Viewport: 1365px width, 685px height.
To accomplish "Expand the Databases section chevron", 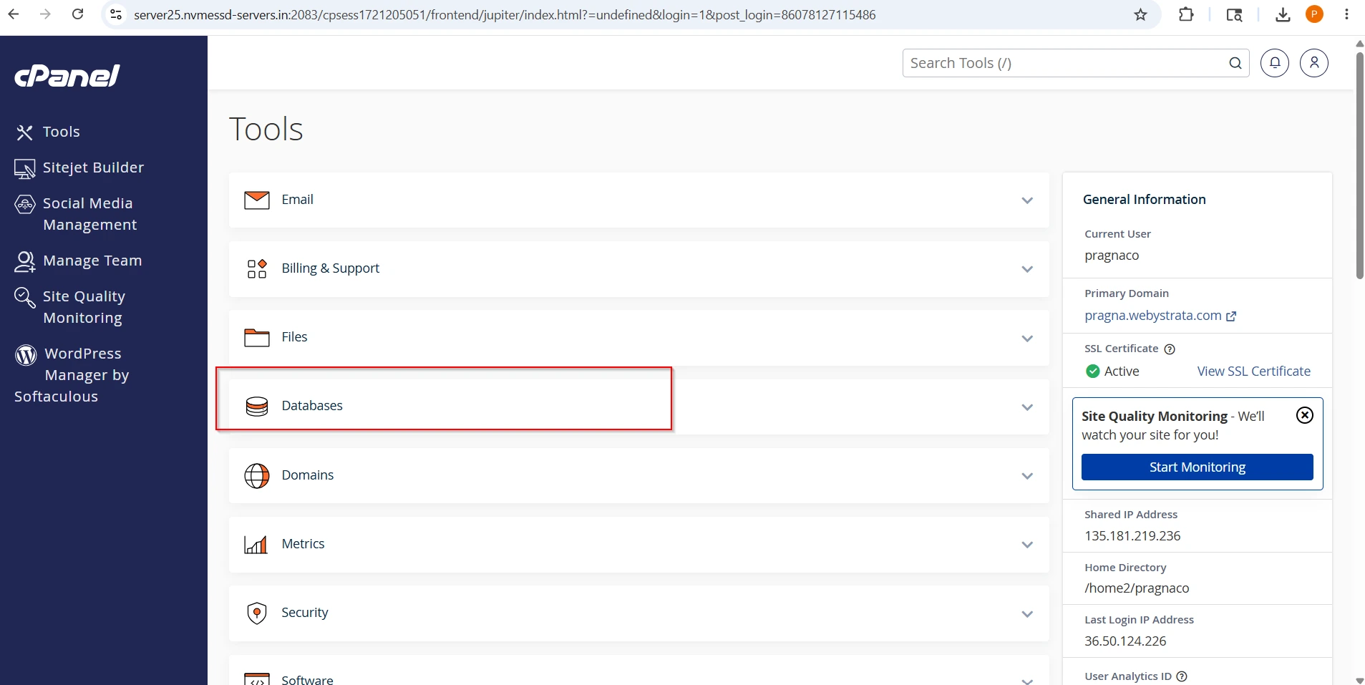I will point(1027,407).
